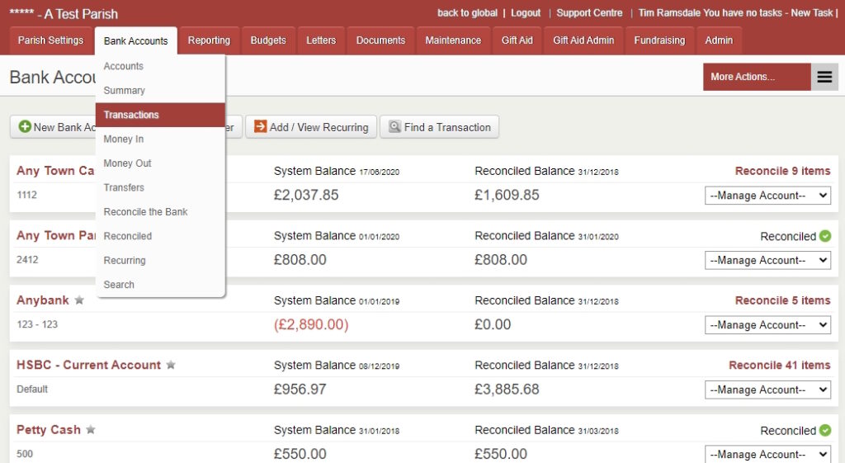Open Manage Account dropdown for HSBC Current Account
The height and width of the screenshot is (463, 845).
pyautogui.click(x=767, y=390)
